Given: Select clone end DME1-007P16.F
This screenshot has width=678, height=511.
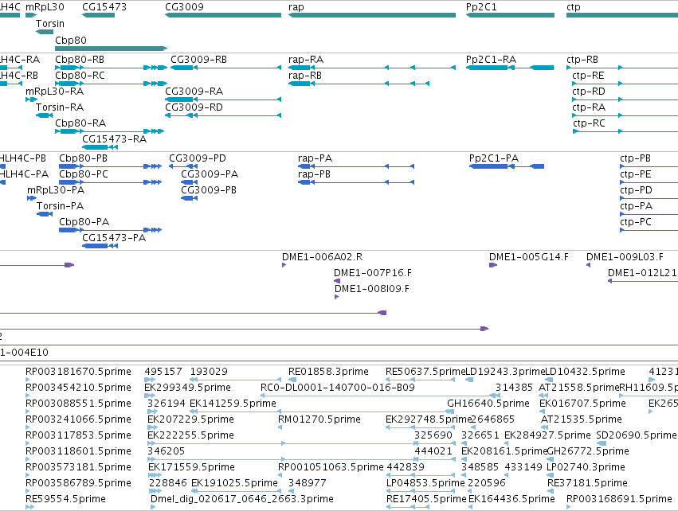Looking at the screenshot, I should tap(373, 273).
